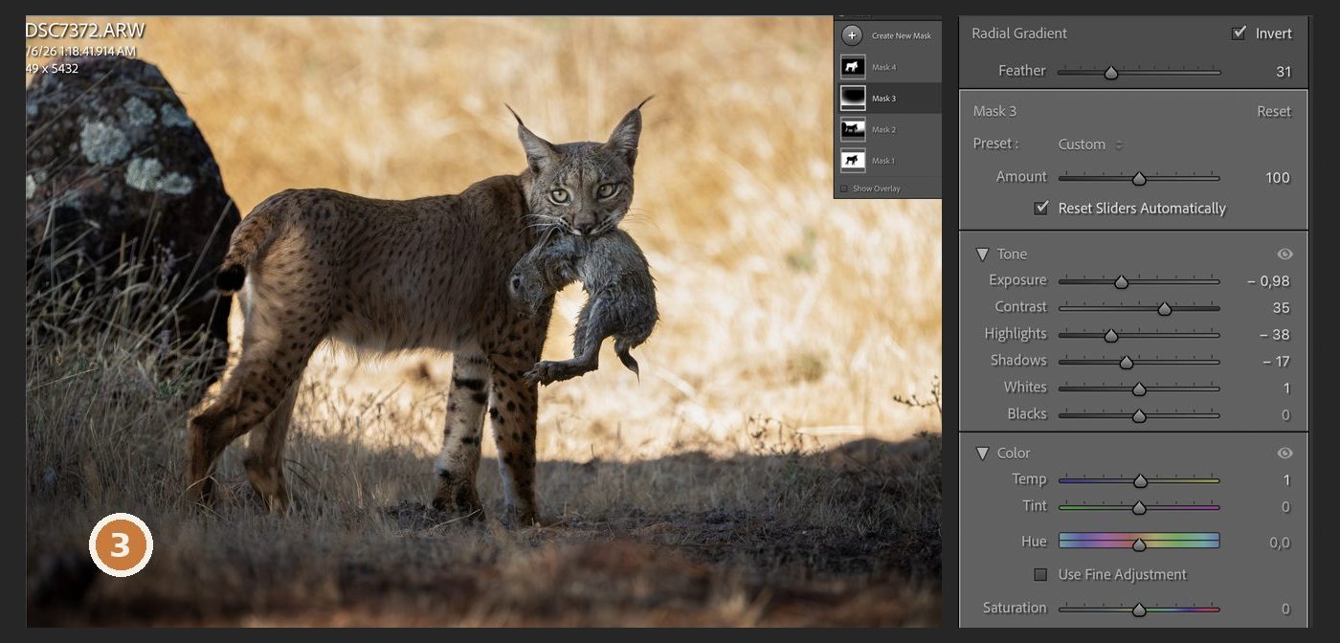Click the Radial Gradient heading
Image resolution: width=1340 pixels, height=643 pixels.
tap(1019, 33)
